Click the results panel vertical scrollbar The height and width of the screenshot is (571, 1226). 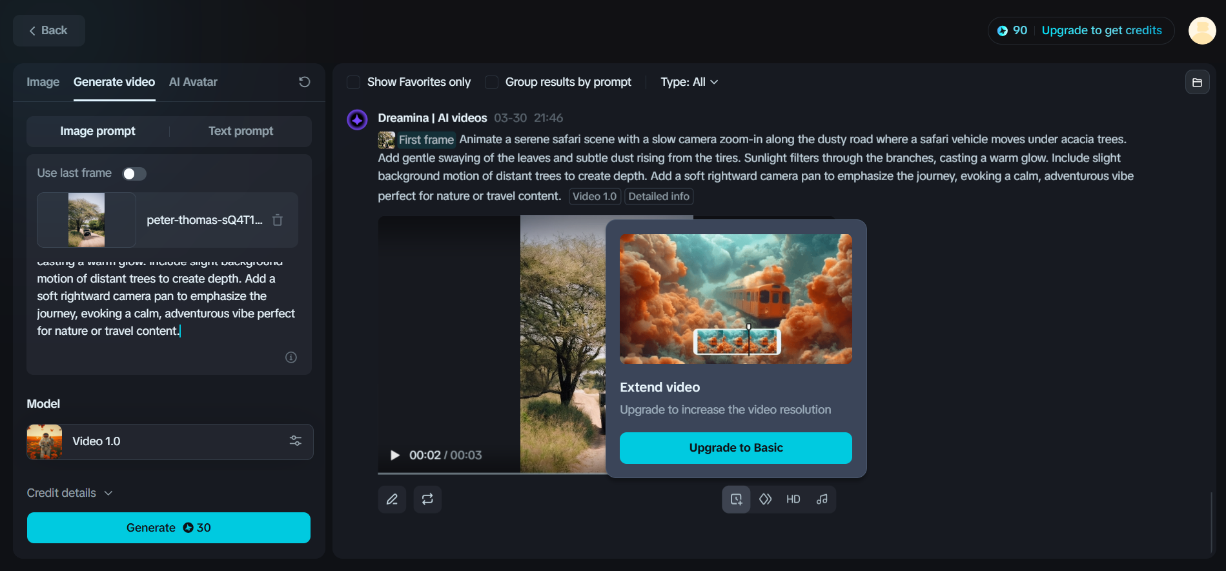1211,523
